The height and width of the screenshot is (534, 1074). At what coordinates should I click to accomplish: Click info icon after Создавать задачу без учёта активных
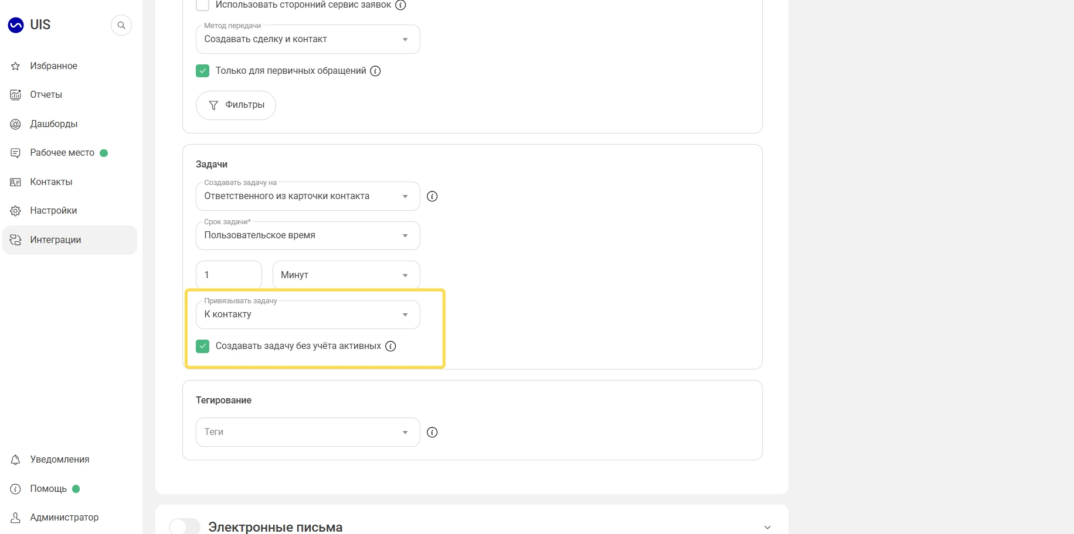(390, 346)
